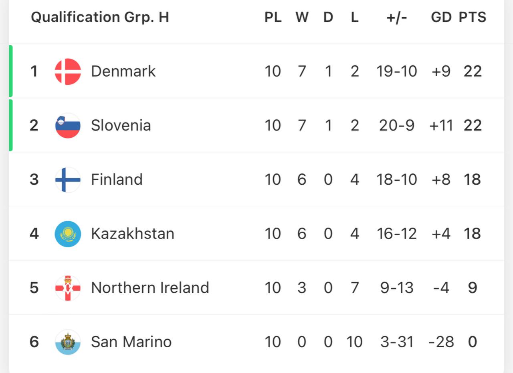Select the Finland team name
The height and width of the screenshot is (373, 513).
pyautogui.click(x=117, y=179)
